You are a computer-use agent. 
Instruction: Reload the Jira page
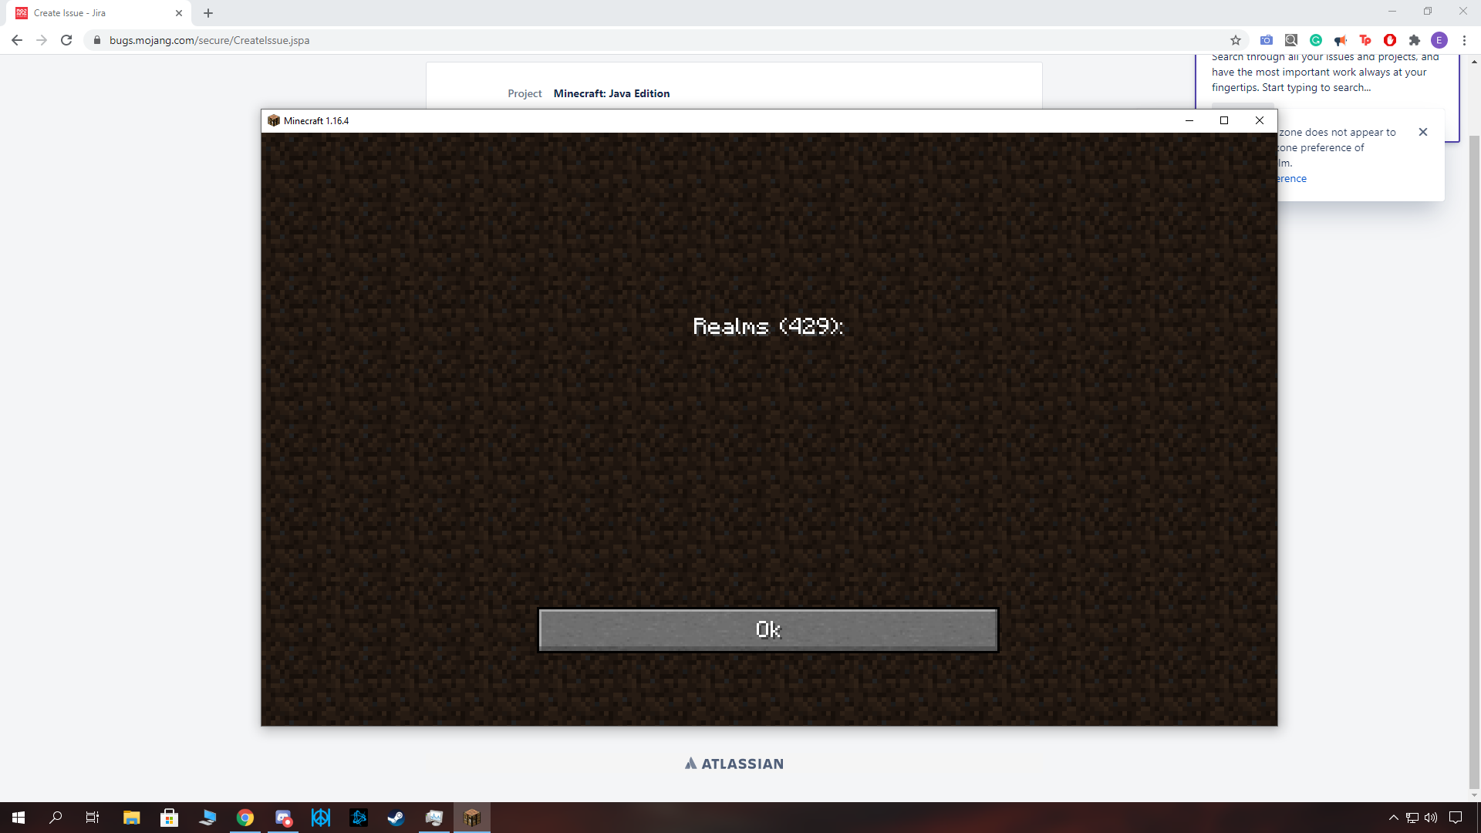coord(66,40)
